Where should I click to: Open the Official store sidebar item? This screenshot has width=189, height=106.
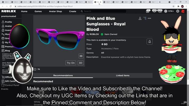(x=7, y=77)
